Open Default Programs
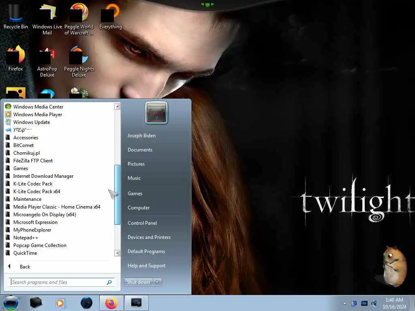This screenshot has width=415, height=311. pos(146,251)
